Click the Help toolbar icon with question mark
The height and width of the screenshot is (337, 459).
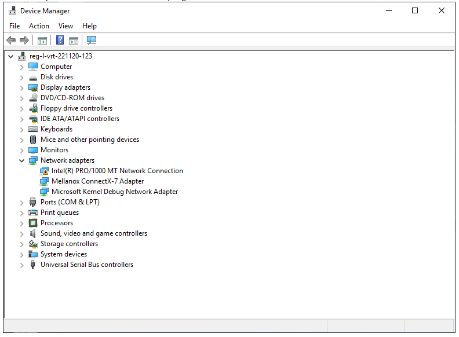click(x=60, y=40)
